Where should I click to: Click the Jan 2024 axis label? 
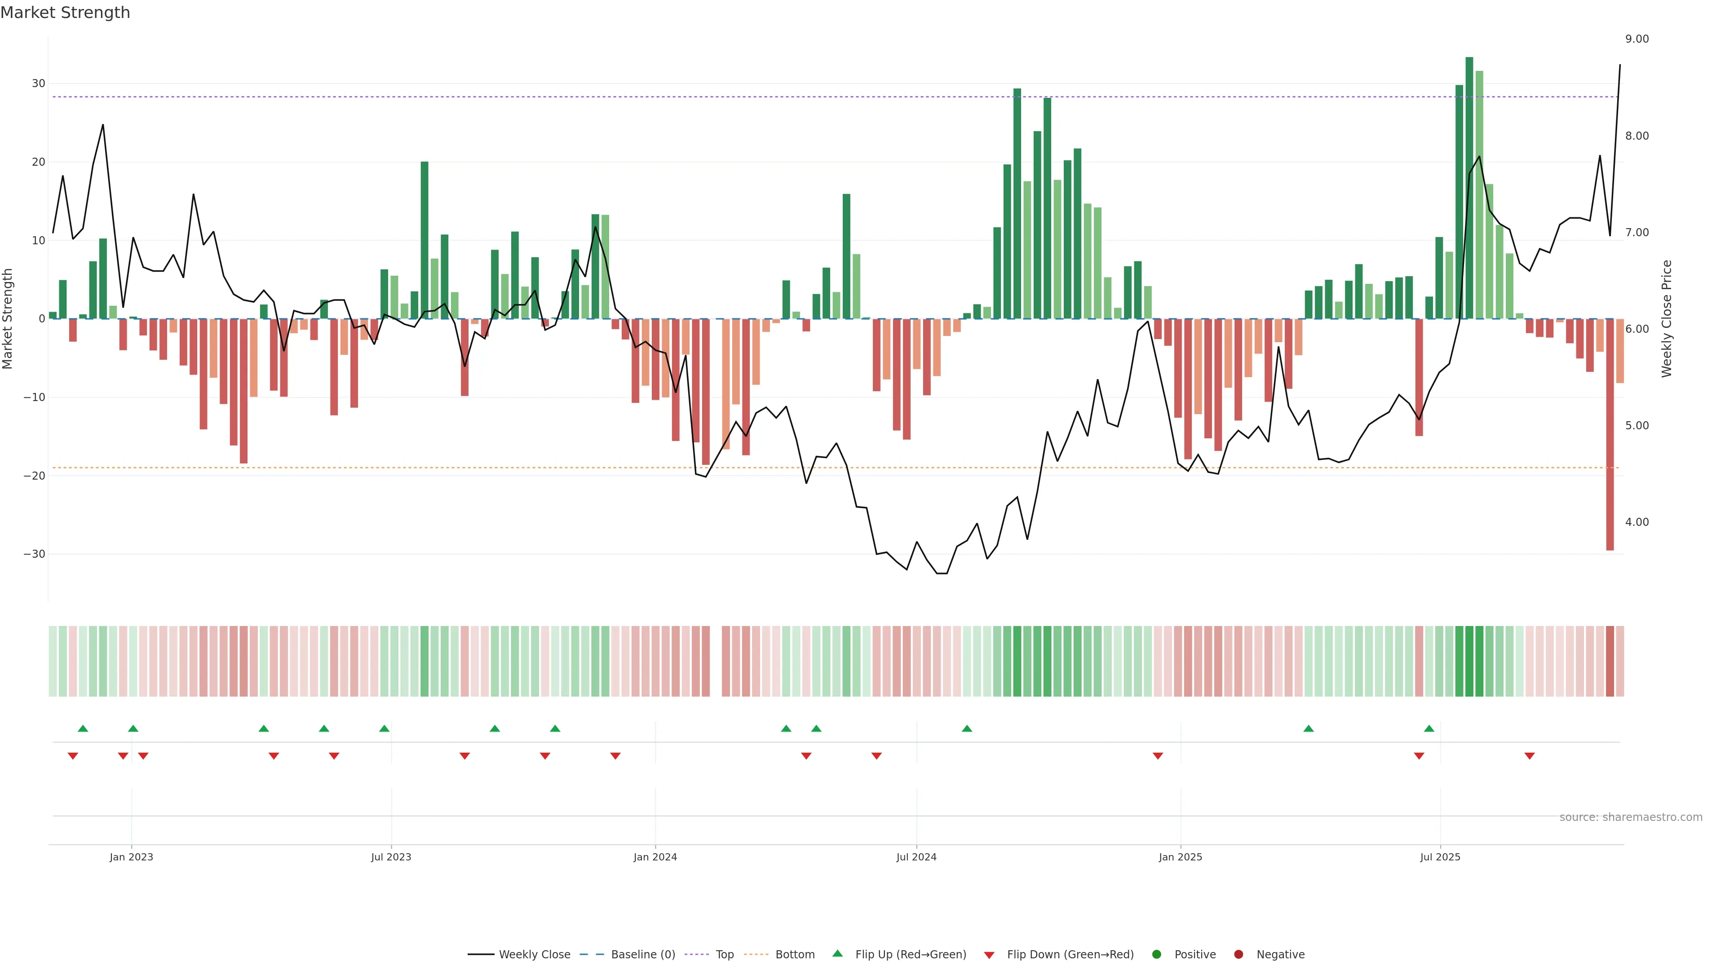coord(655,857)
